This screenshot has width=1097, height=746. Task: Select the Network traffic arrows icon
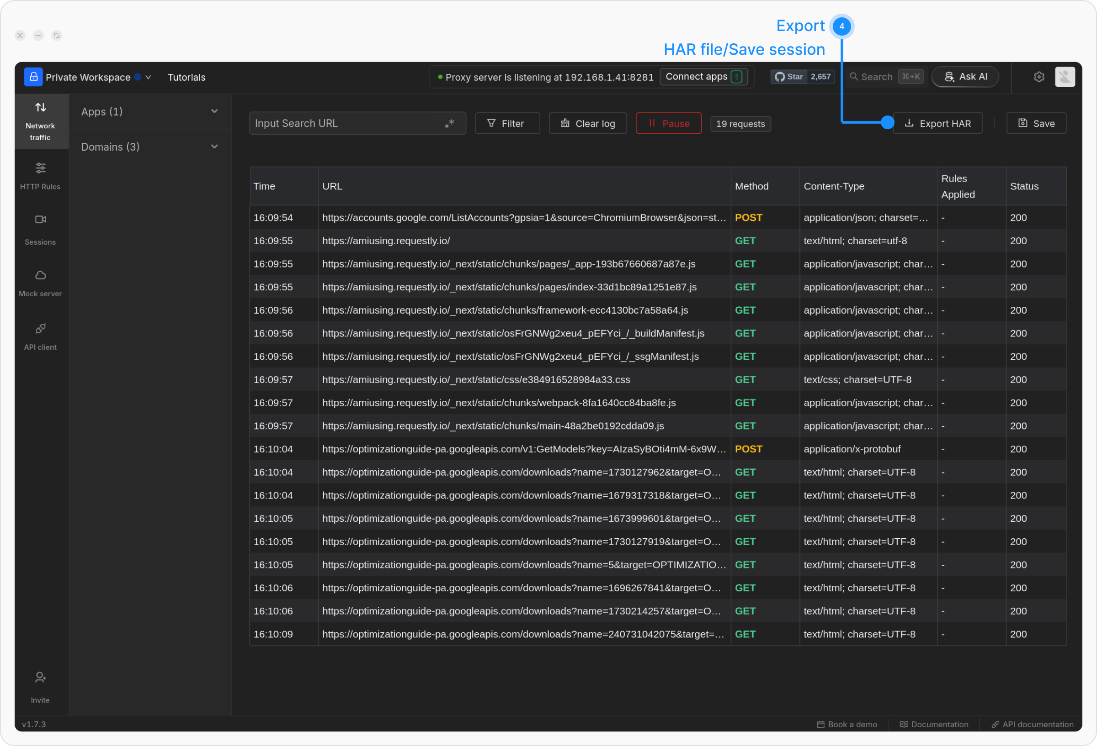(x=41, y=107)
